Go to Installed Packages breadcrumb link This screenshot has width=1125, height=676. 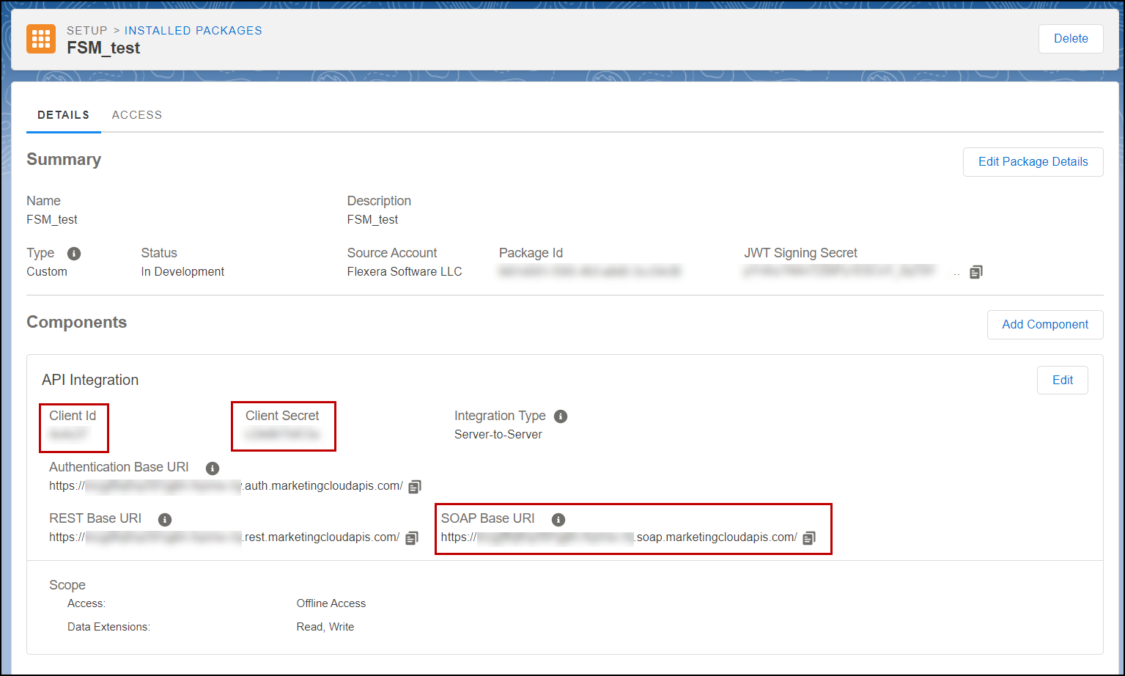tap(193, 31)
